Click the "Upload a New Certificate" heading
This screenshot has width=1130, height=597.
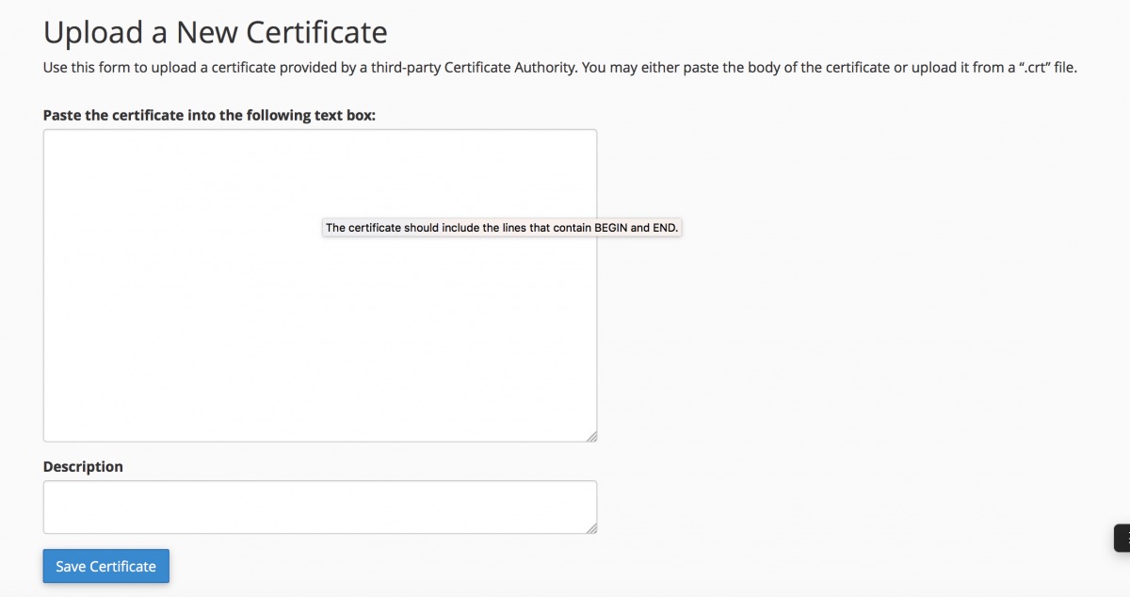pos(216,32)
